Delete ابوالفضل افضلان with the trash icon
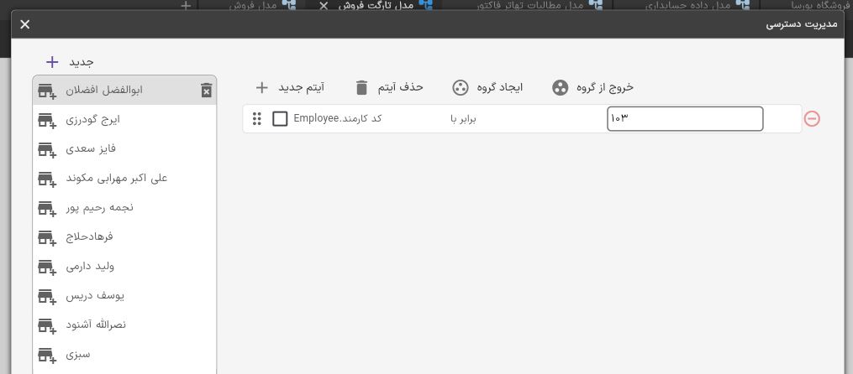This screenshot has height=374, width=853. pyautogui.click(x=206, y=90)
